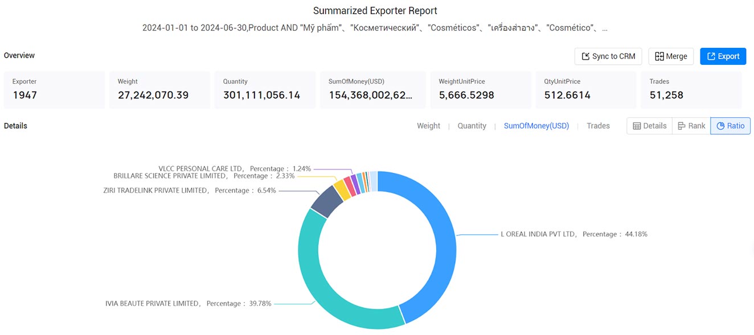Show the Quantity metric in chart
The image size is (754, 335).
click(472, 126)
